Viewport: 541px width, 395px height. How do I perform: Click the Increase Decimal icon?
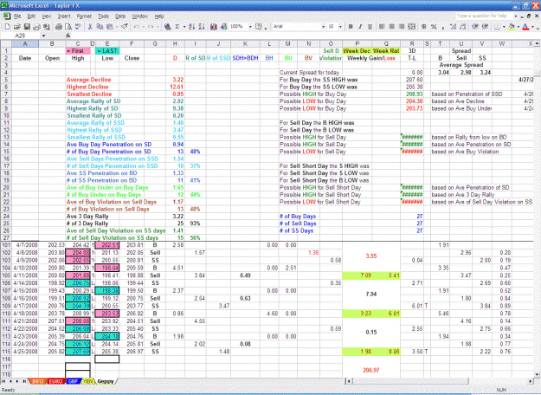tap(454, 27)
